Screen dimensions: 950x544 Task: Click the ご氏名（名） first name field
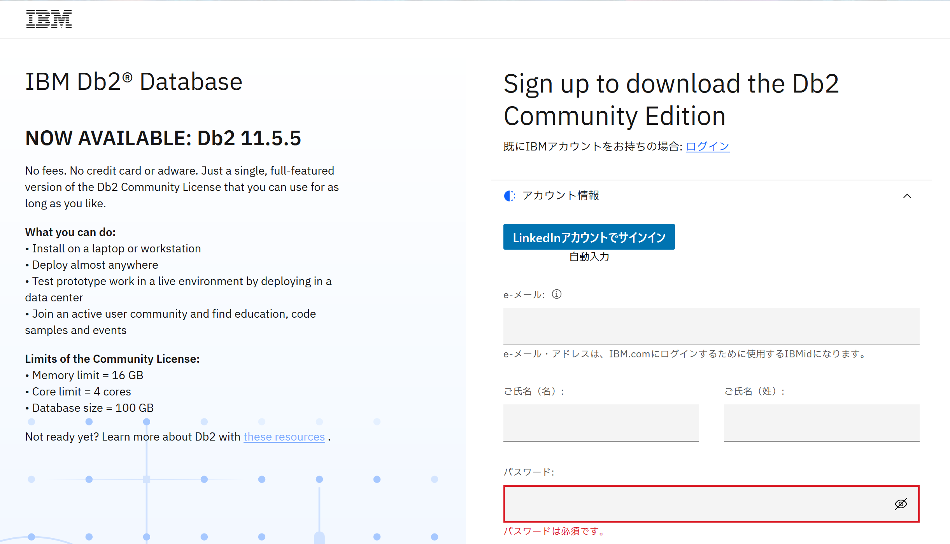(x=601, y=423)
